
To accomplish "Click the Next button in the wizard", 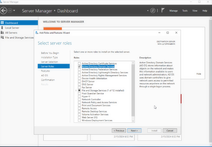I will [x=134, y=131].
